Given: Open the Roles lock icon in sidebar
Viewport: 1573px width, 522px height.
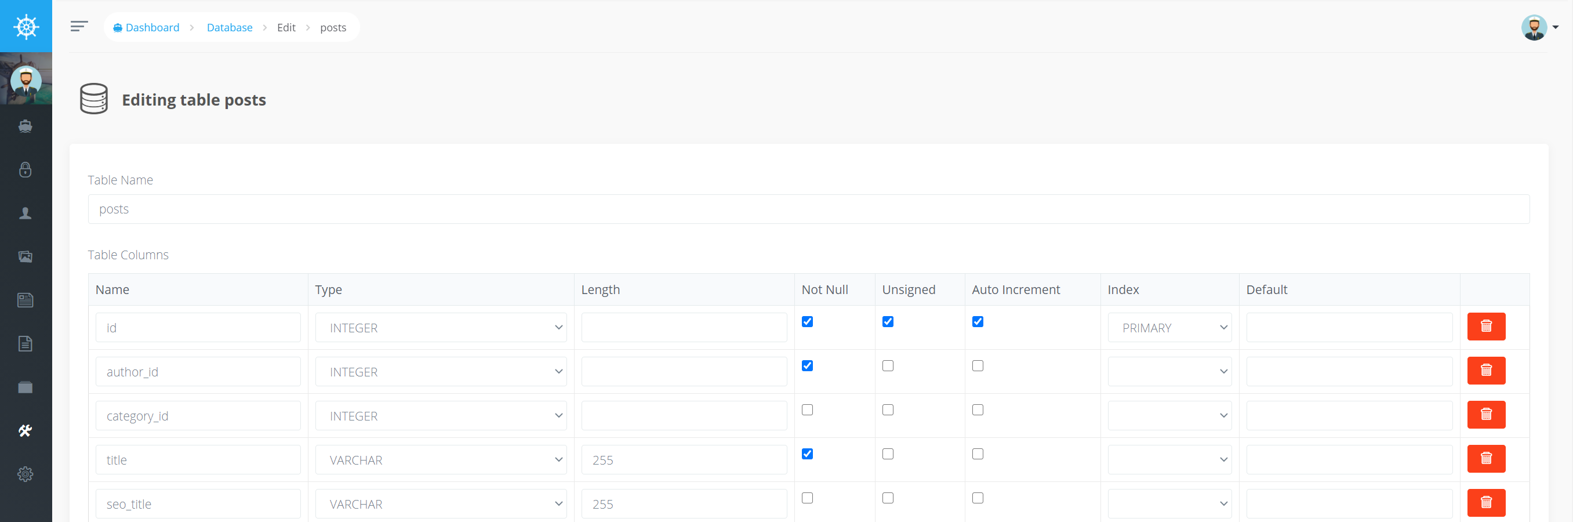Looking at the screenshot, I should pos(25,170).
